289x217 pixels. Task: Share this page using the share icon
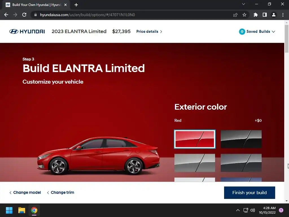click(235, 15)
